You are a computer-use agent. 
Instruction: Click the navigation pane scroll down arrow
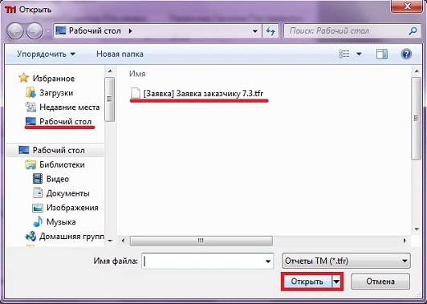(x=110, y=241)
